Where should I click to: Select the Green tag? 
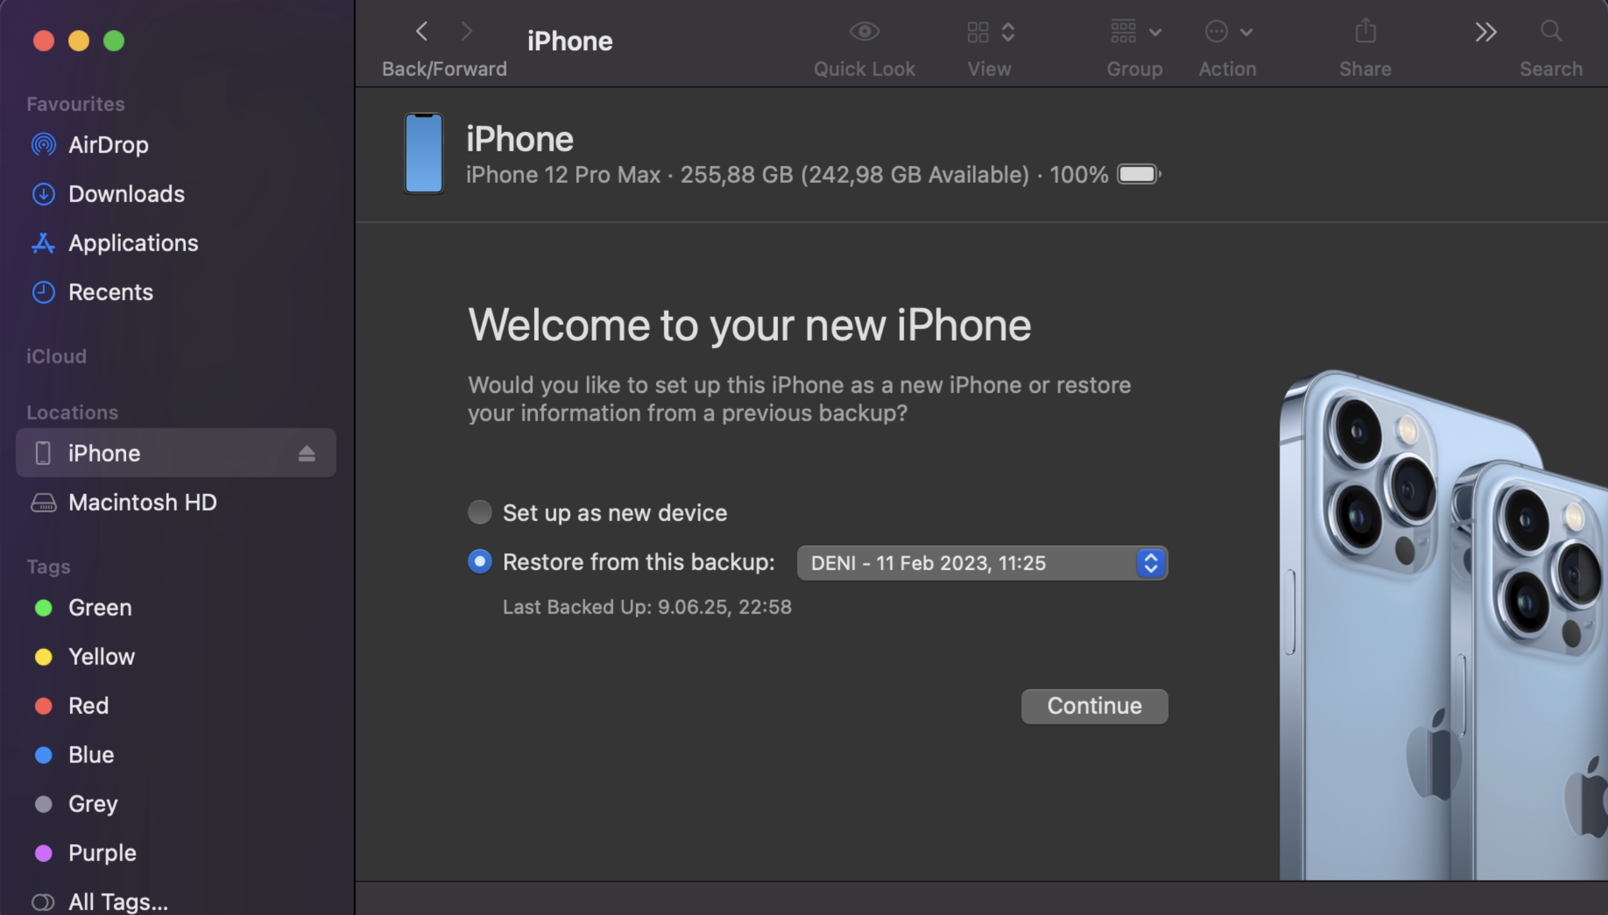click(176, 607)
